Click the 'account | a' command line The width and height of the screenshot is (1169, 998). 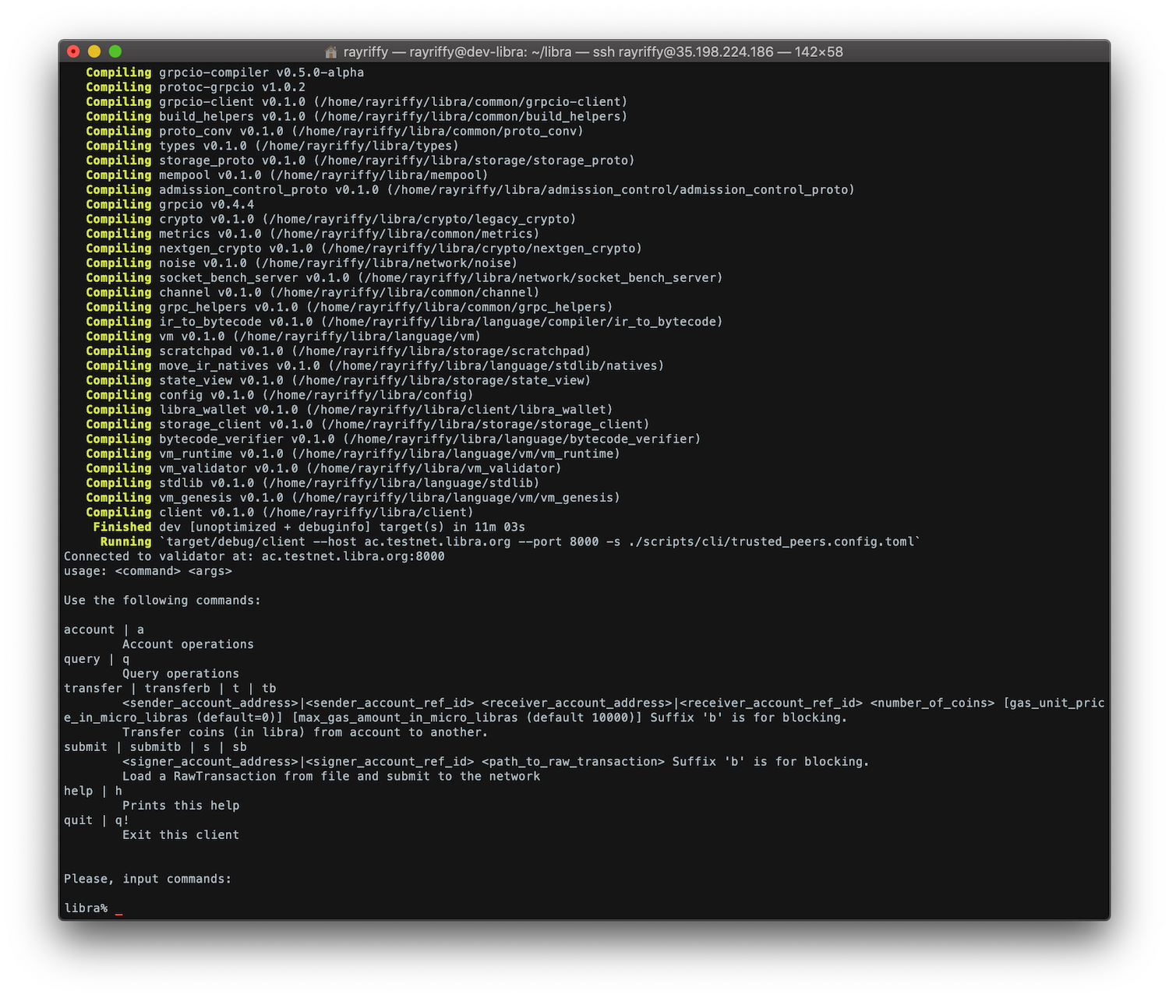[104, 630]
